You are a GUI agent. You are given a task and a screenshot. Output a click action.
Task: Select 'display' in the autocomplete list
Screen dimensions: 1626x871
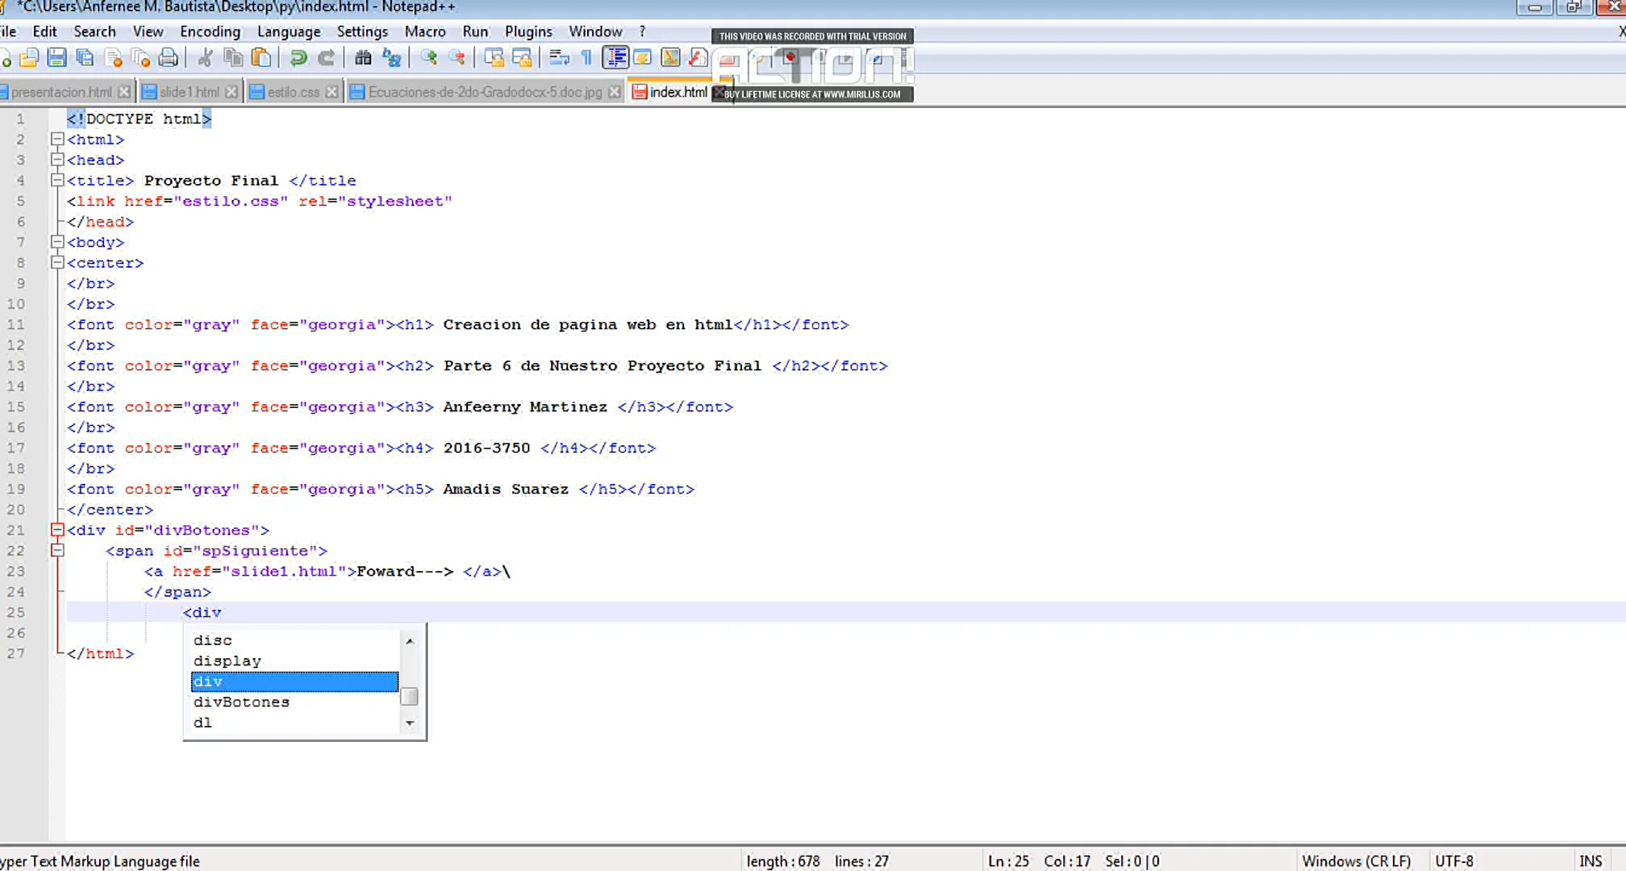click(294, 661)
